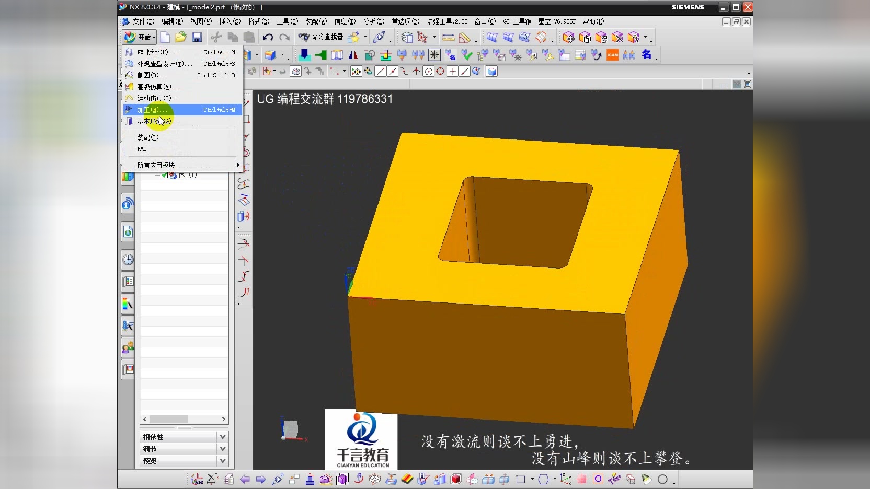Click the navigator horizontal scrollbar left arrow

145,419
